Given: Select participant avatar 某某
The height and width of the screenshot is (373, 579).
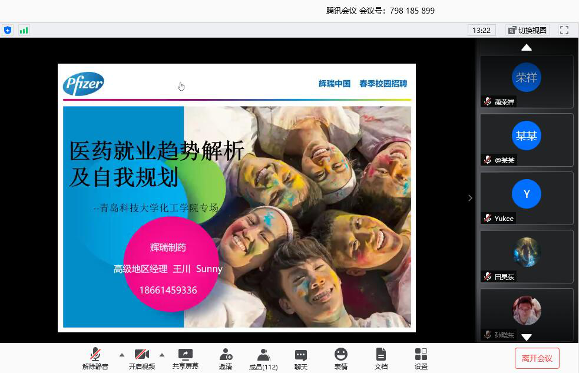Looking at the screenshot, I should click(x=527, y=136).
